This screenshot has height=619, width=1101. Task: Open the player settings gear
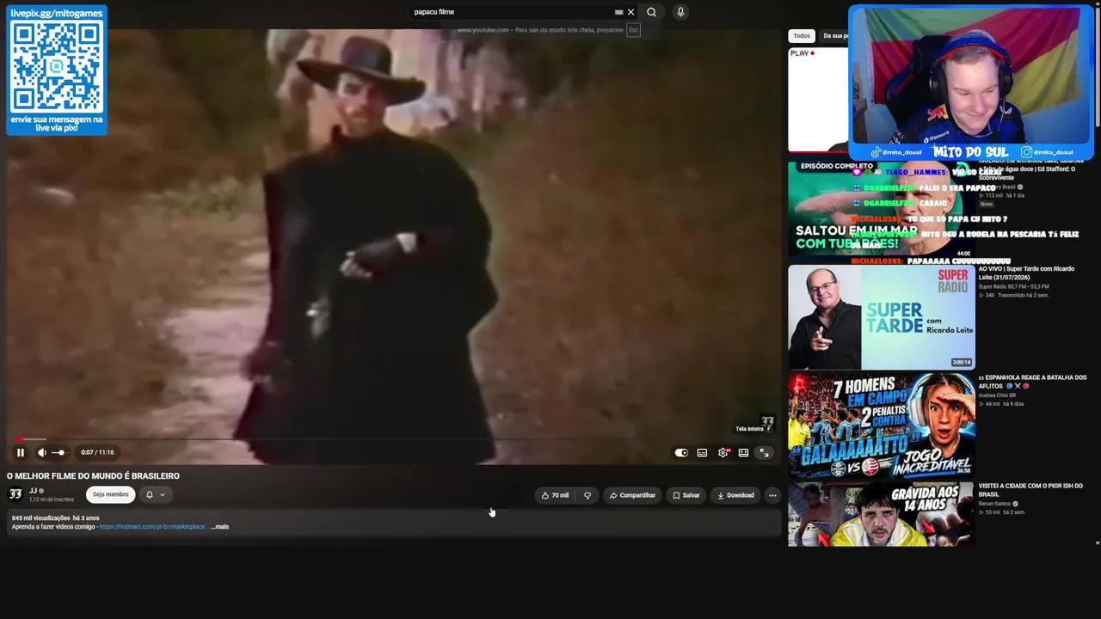pos(723,452)
